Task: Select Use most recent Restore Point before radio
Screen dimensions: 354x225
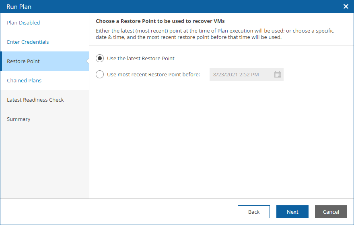Action: [100, 74]
